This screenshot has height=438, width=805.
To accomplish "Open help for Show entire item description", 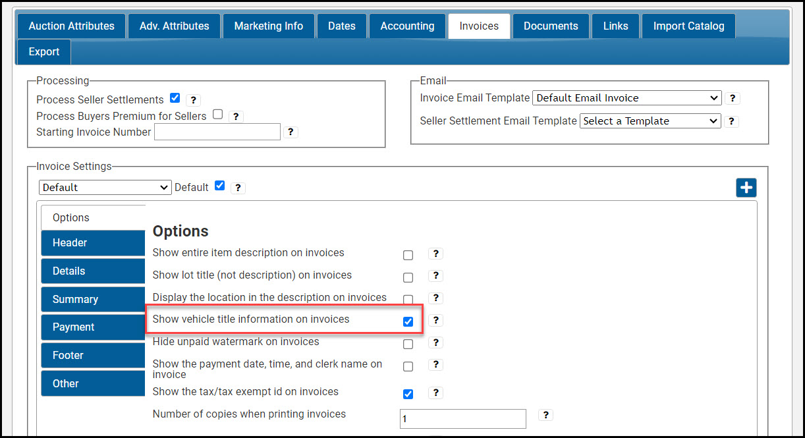I will (435, 254).
